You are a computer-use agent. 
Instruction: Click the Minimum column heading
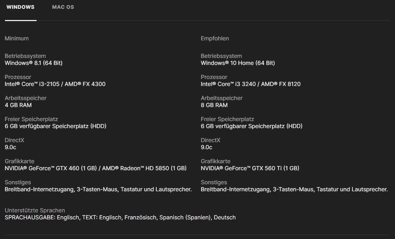click(x=17, y=38)
